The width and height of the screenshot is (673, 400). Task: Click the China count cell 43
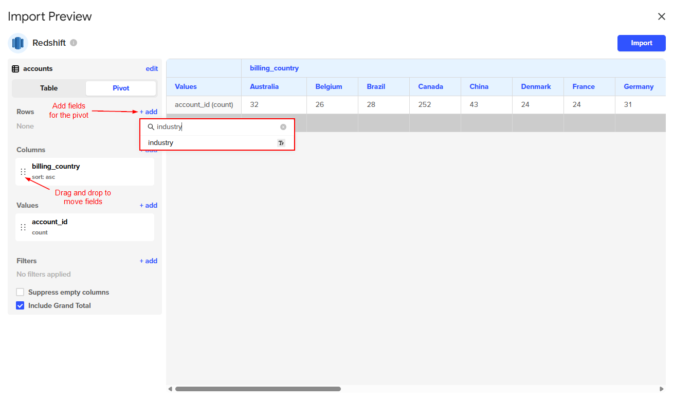click(x=487, y=105)
